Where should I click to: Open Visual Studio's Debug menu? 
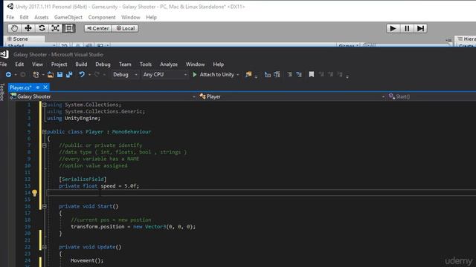coord(103,65)
